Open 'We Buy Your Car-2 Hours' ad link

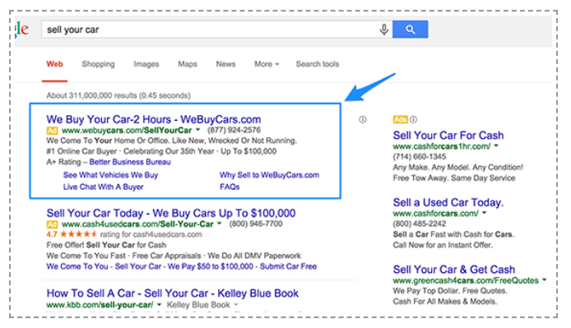tap(153, 119)
